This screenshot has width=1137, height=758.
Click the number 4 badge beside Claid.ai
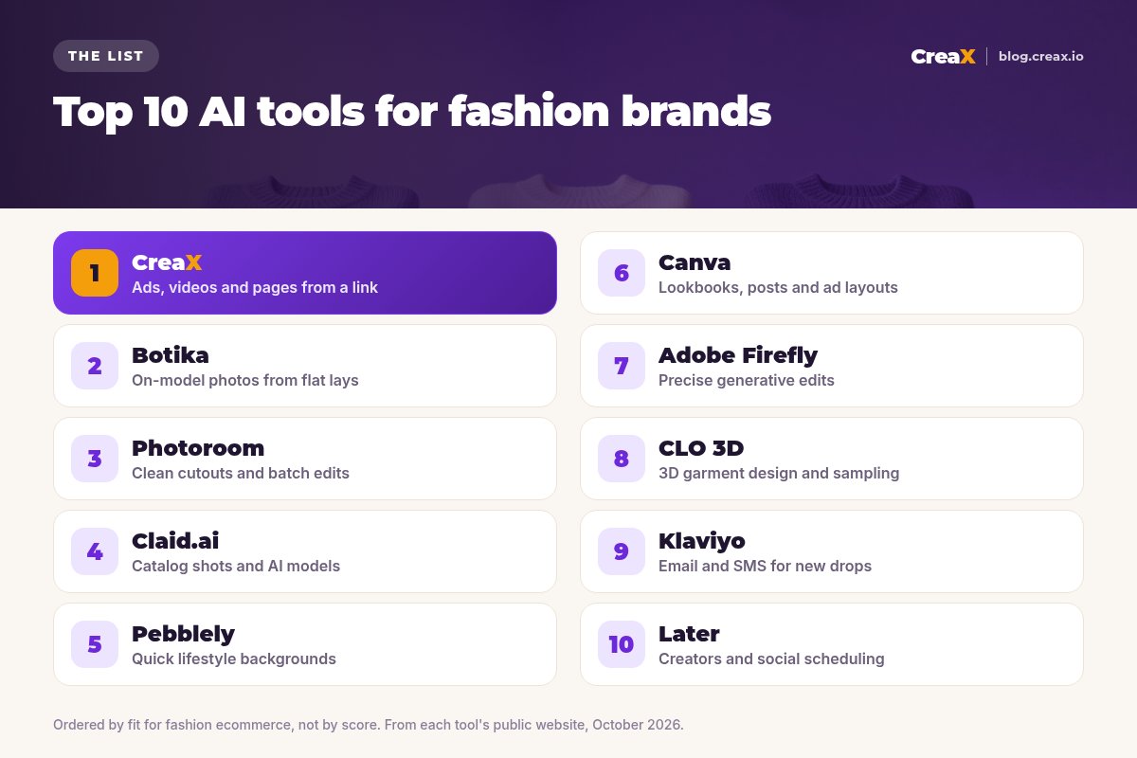click(95, 551)
